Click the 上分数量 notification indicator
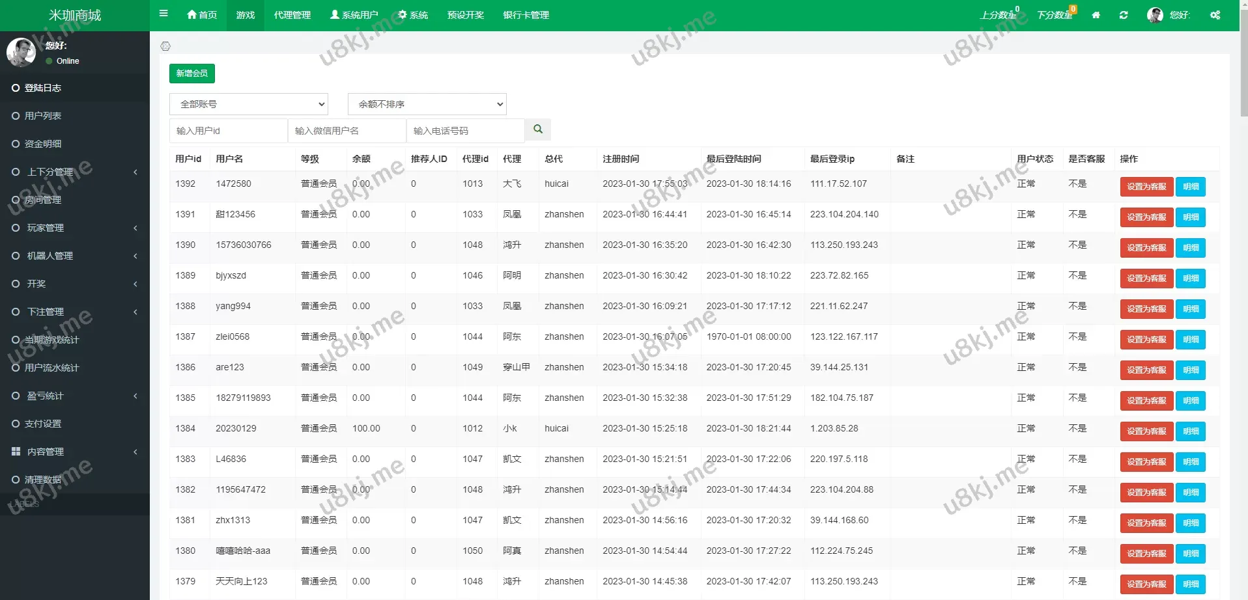 pyautogui.click(x=999, y=15)
